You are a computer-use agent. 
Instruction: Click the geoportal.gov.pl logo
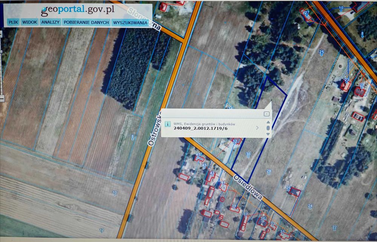point(77,10)
